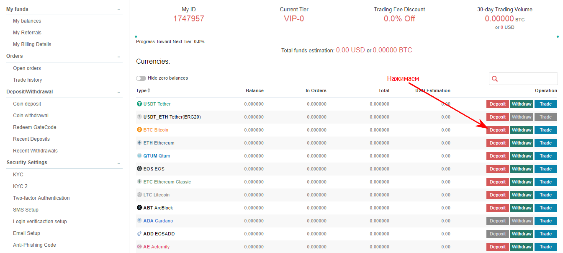The width and height of the screenshot is (563, 253).
Task: Collapse the Deposit/Withdrawal sidebar section
Action: [119, 92]
